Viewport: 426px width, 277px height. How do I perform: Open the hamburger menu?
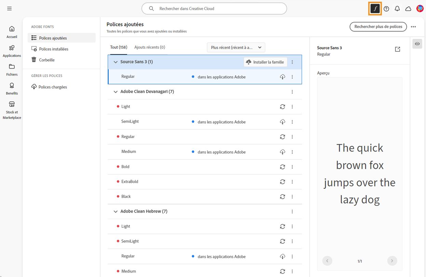9,9
